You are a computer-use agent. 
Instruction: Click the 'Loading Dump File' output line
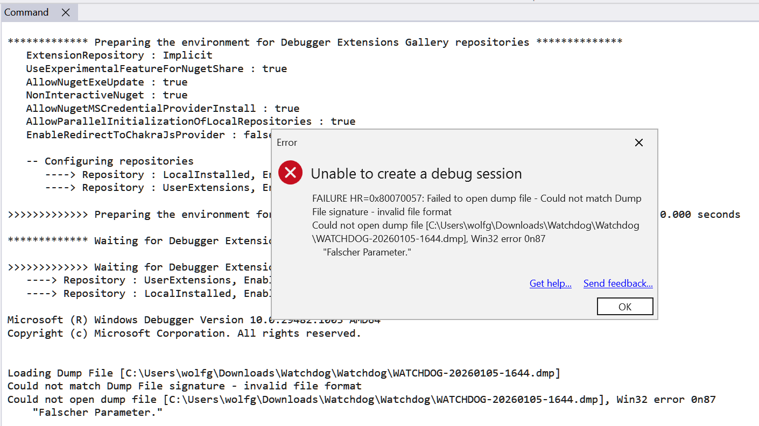[x=284, y=373]
